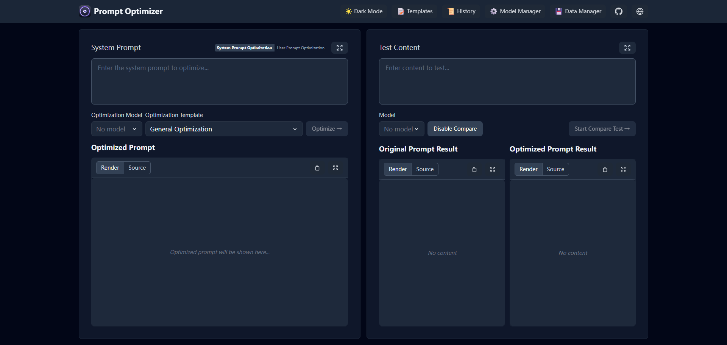Select Source tab in Optimized Prompt panel
This screenshot has height=345, width=727.
pos(137,168)
